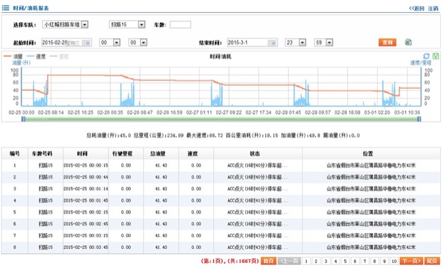Go to page 6
This screenshot has height=269, width=443.
[355, 261]
